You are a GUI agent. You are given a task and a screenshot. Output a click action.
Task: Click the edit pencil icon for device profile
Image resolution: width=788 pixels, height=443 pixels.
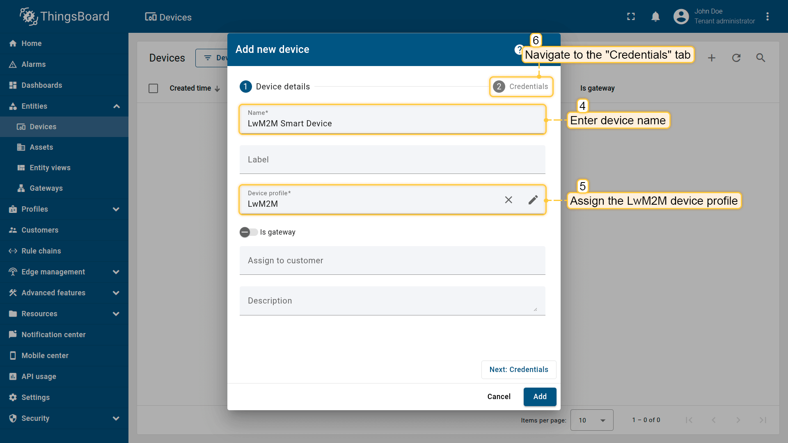click(x=533, y=200)
